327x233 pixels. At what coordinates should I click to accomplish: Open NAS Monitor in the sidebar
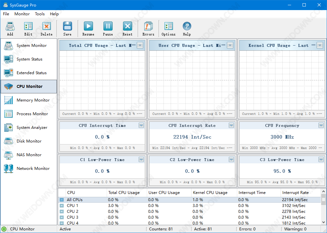click(x=29, y=155)
